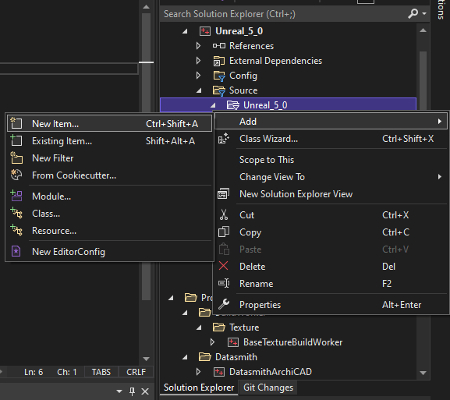Viewport: 450px width, 400px height.
Task: Click the Source filter folder icon
Action: tap(219, 90)
